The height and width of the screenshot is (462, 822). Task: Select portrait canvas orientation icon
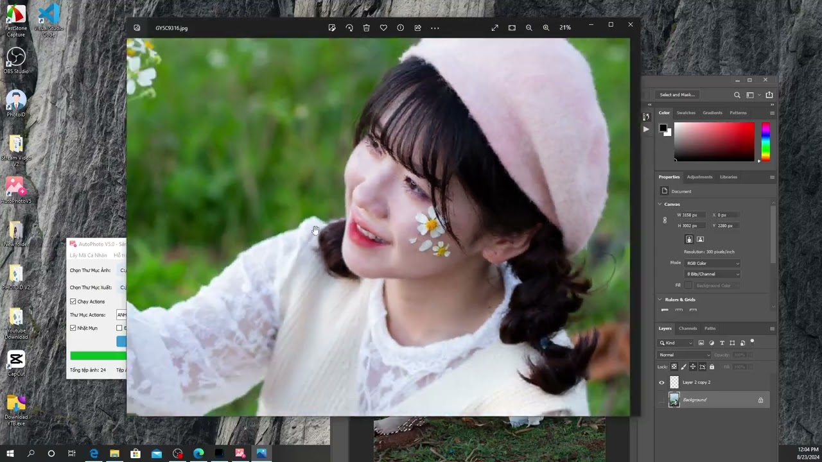point(689,239)
